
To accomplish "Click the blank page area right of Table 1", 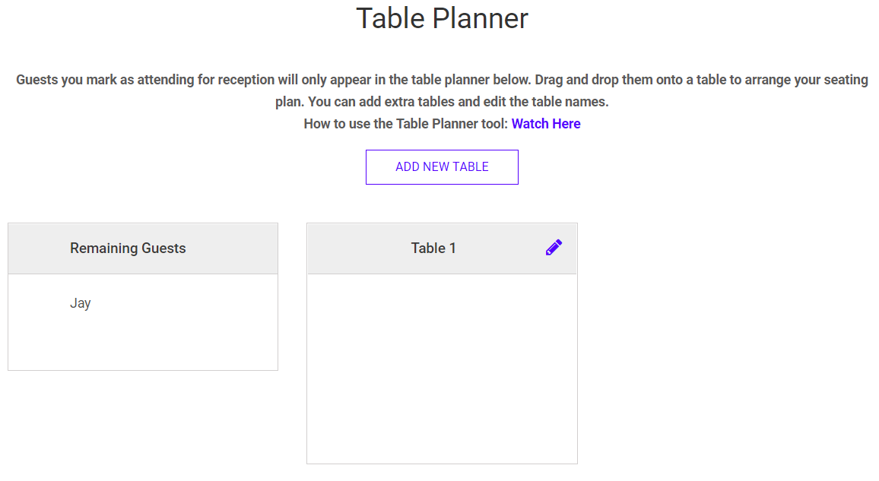I will click(722, 342).
